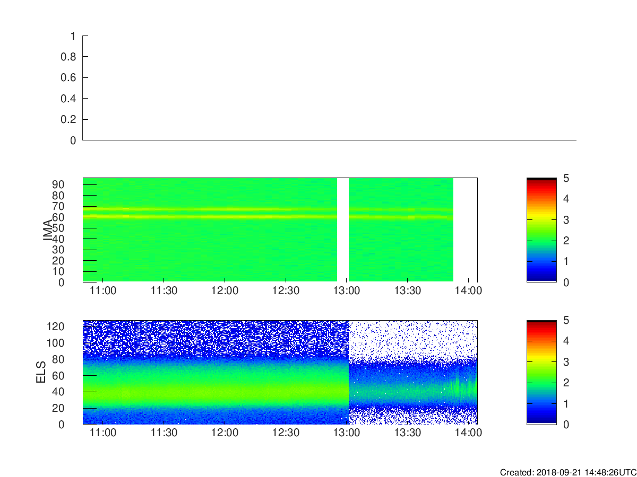Click the 0.6 tick on the top plot
637x477 pixels.
(x=69, y=78)
